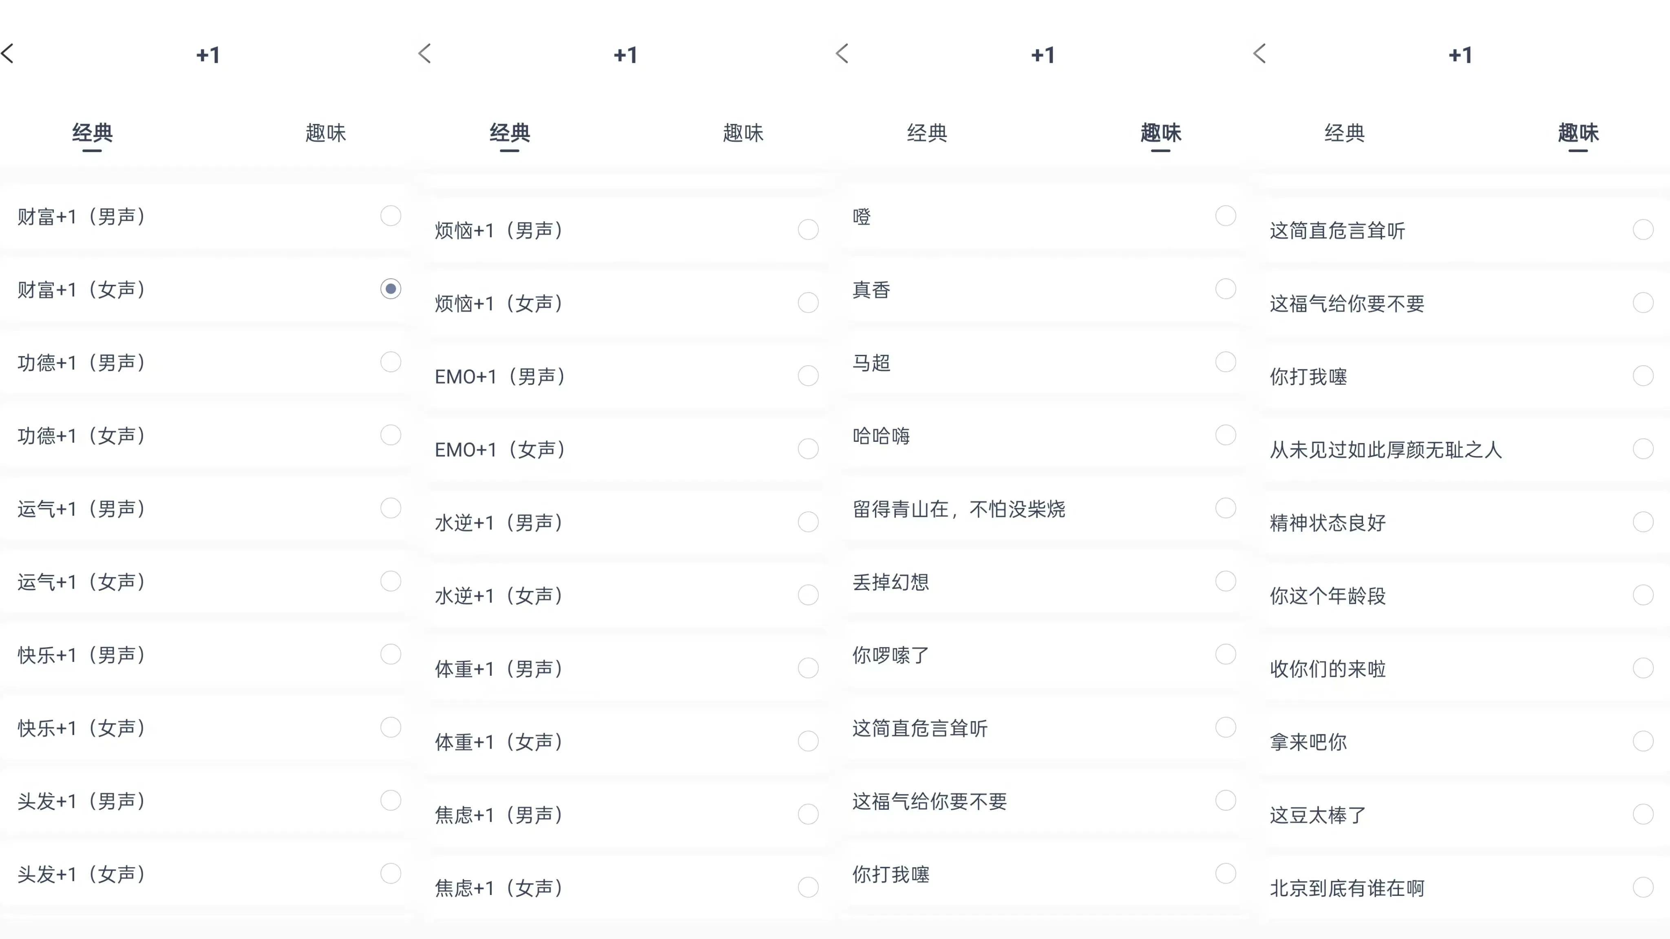Select the 财富+1（男声）radio button
The height and width of the screenshot is (939, 1670).
[x=390, y=216]
